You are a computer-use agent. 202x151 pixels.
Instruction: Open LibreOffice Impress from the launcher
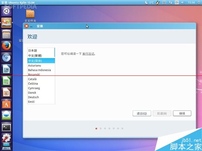(6, 92)
